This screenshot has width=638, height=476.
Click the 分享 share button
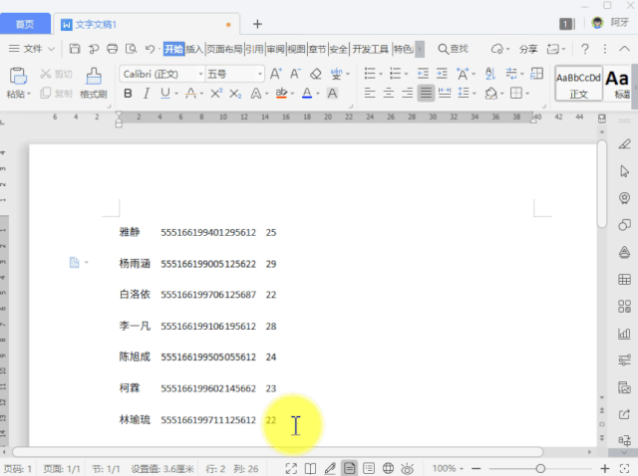[528, 49]
